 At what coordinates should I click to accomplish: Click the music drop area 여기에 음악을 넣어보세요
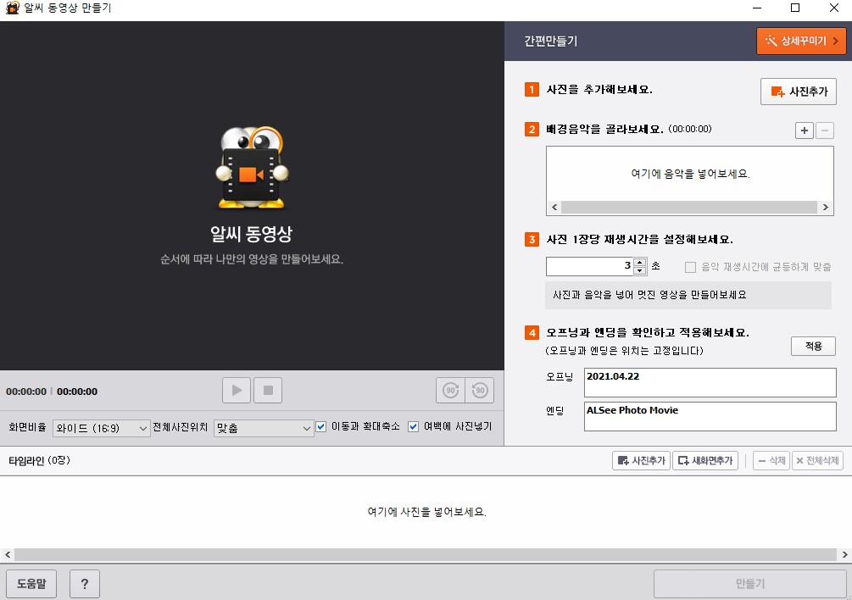[x=690, y=174]
